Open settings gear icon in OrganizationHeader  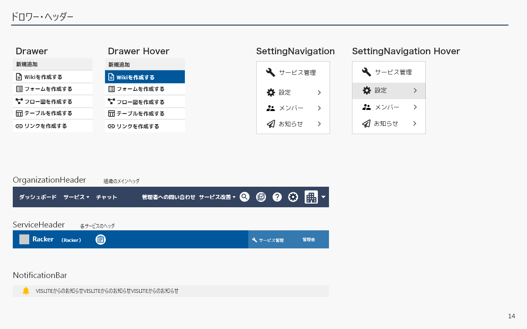click(x=293, y=197)
